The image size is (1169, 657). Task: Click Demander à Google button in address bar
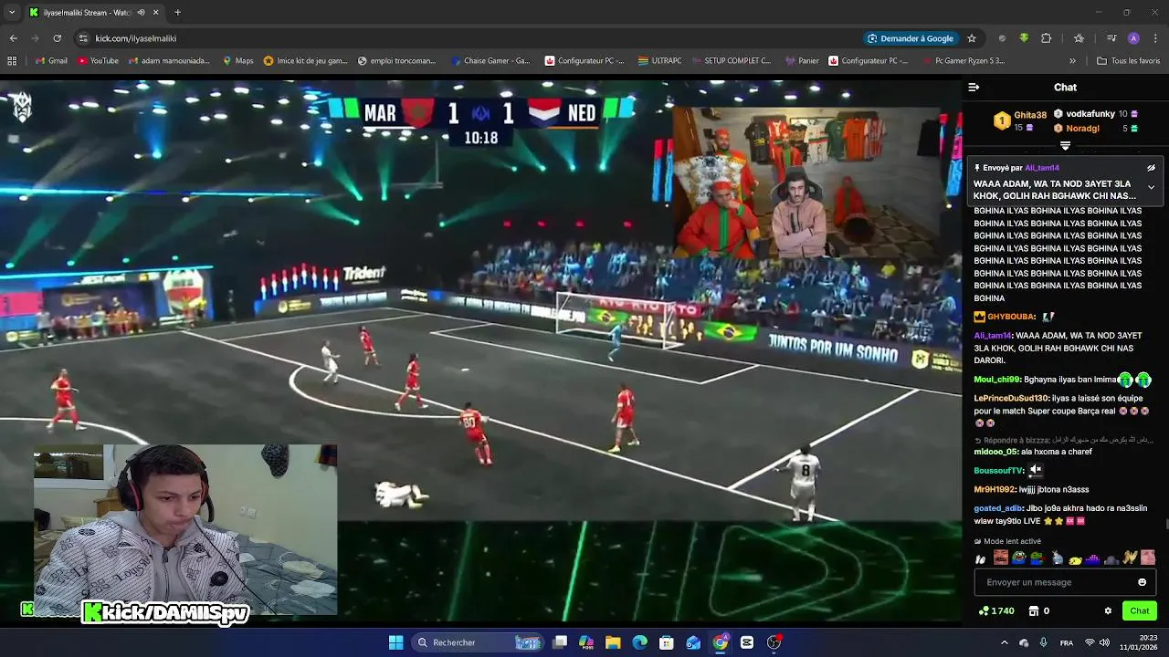(x=910, y=38)
